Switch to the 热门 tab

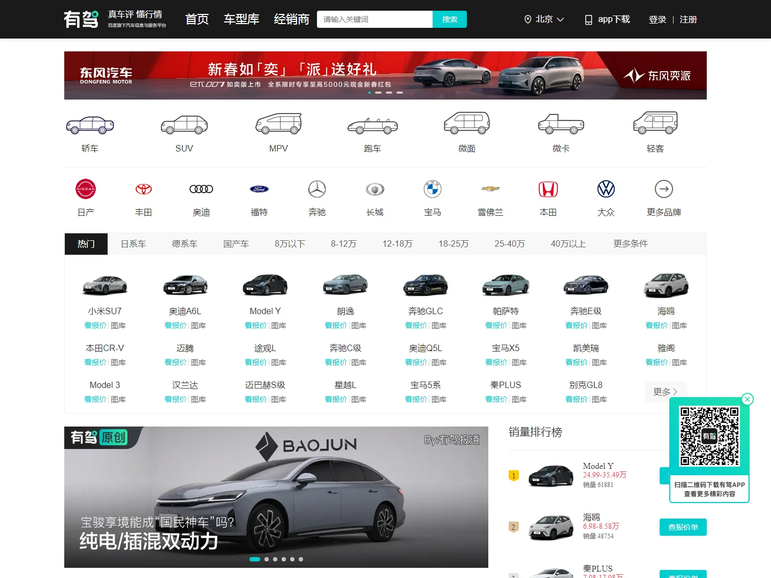pos(86,244)
